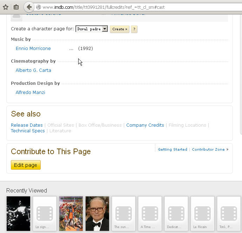Open the Getting Started link
The image size is (242, 233).
173,149
